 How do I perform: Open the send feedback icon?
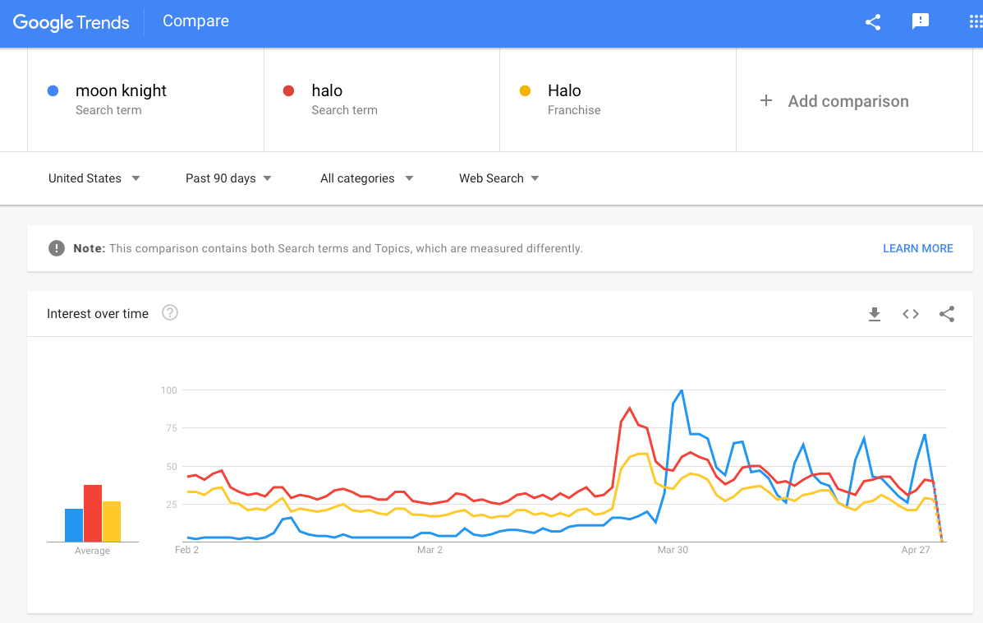point(920,21)
